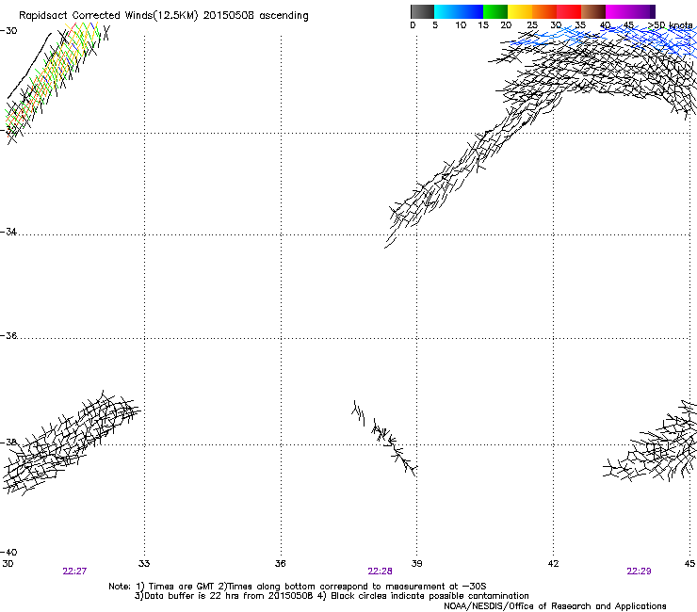The image size is (697, 612).
Task: Click the bottom-axis longitude label '45'
Action: (689, 564)
